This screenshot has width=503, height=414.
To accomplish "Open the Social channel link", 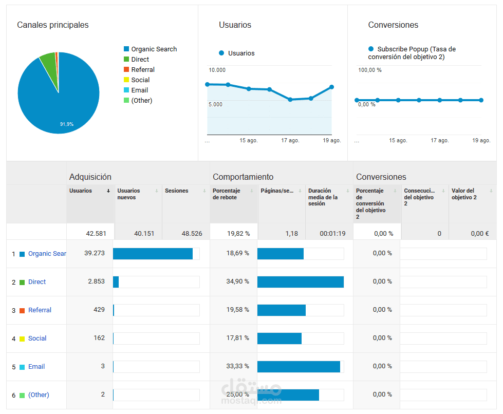I will click(37, 338).
